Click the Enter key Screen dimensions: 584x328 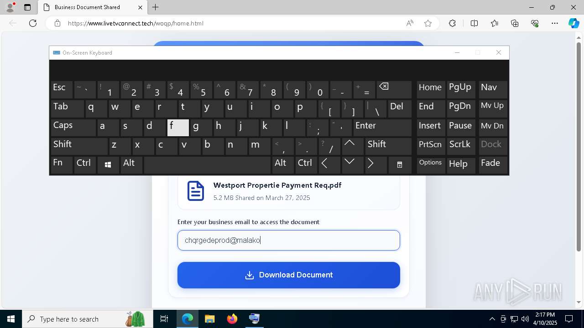point(382,127)
